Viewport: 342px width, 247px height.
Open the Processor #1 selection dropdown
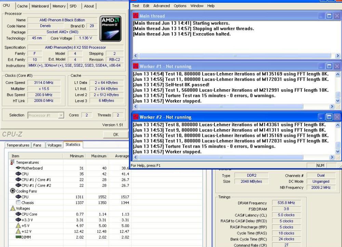pyautogui.click(x=61, y=115)
